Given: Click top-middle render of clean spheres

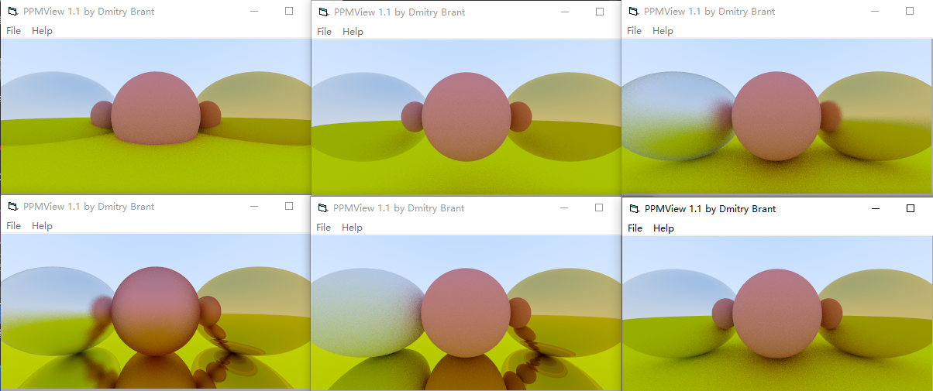Looking at the screenshot, I should tap(466, 118).
